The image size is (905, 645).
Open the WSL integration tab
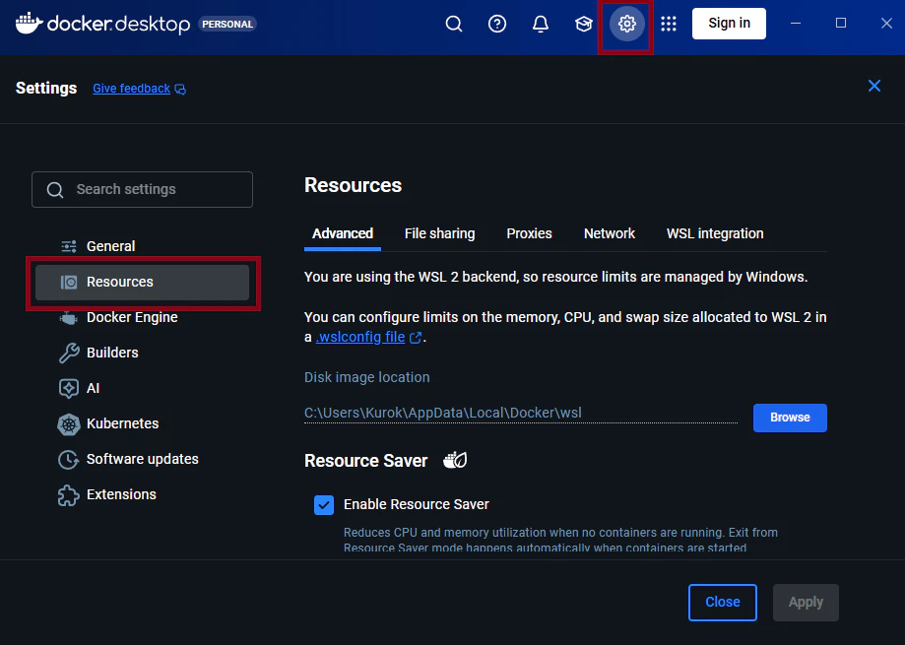[715, 233]
